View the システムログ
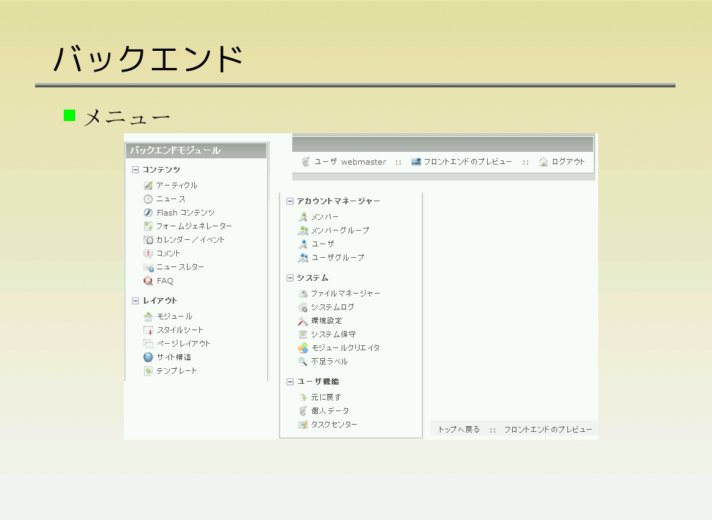The image size is (712, 520). pyautogui.click(x=332, y=307)
